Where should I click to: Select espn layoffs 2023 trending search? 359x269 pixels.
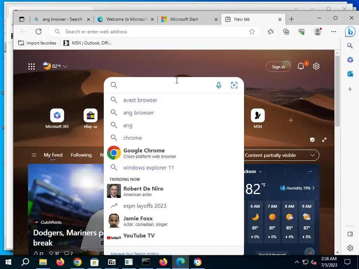point(174,206)
